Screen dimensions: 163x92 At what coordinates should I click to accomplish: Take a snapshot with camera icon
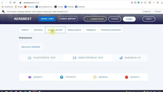tap(135, 3)
